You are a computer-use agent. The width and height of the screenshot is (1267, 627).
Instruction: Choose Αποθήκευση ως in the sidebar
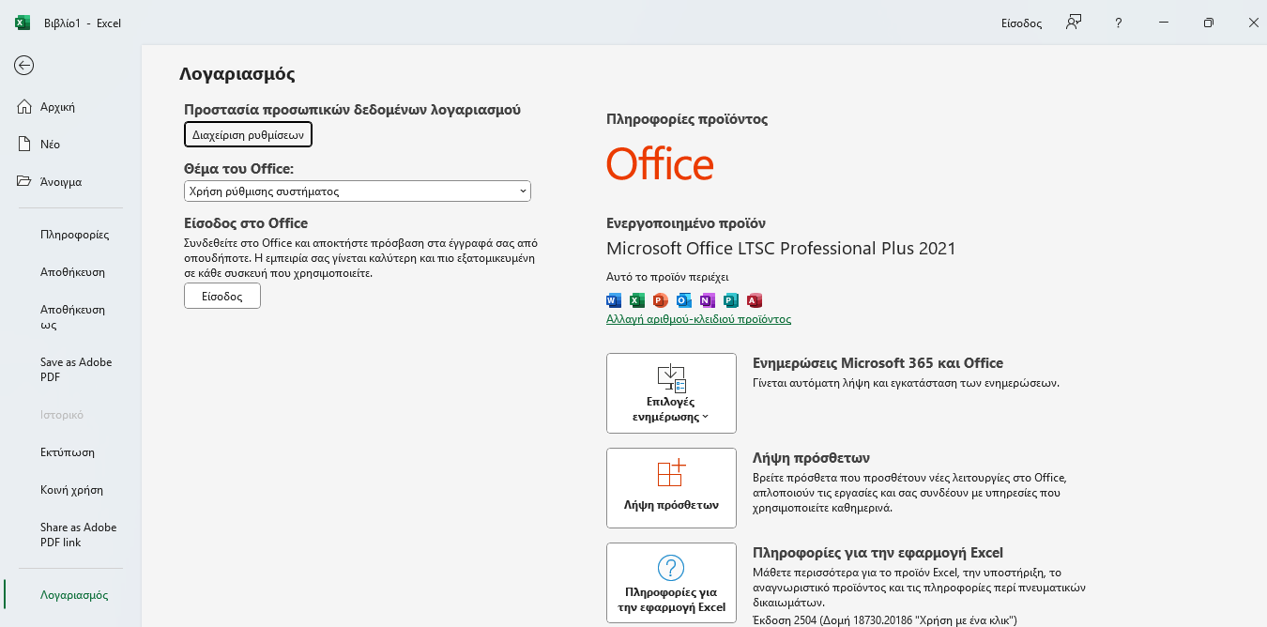(x=70, y=316)
